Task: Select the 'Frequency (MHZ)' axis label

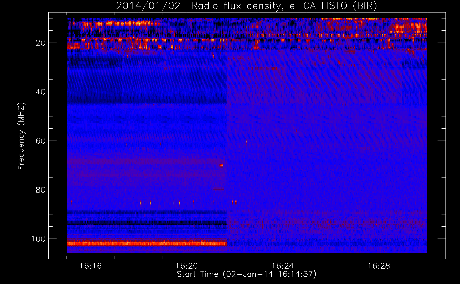Action: 21,136
